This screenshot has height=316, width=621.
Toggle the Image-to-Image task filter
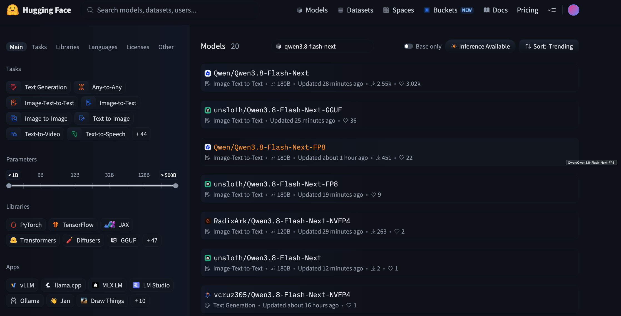click(39, 118)
